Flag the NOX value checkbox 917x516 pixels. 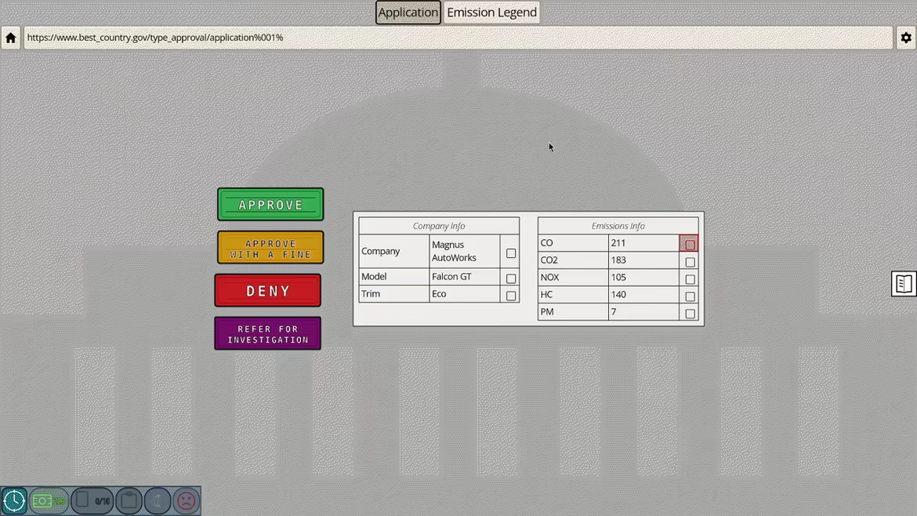click(690, 279)
